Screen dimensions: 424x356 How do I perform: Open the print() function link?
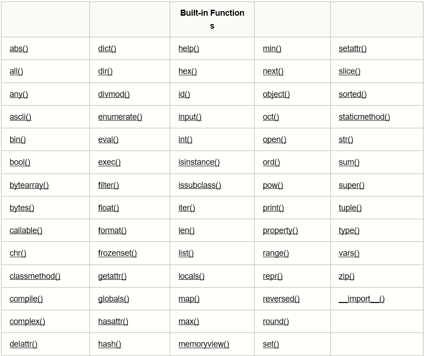(273, 208)
